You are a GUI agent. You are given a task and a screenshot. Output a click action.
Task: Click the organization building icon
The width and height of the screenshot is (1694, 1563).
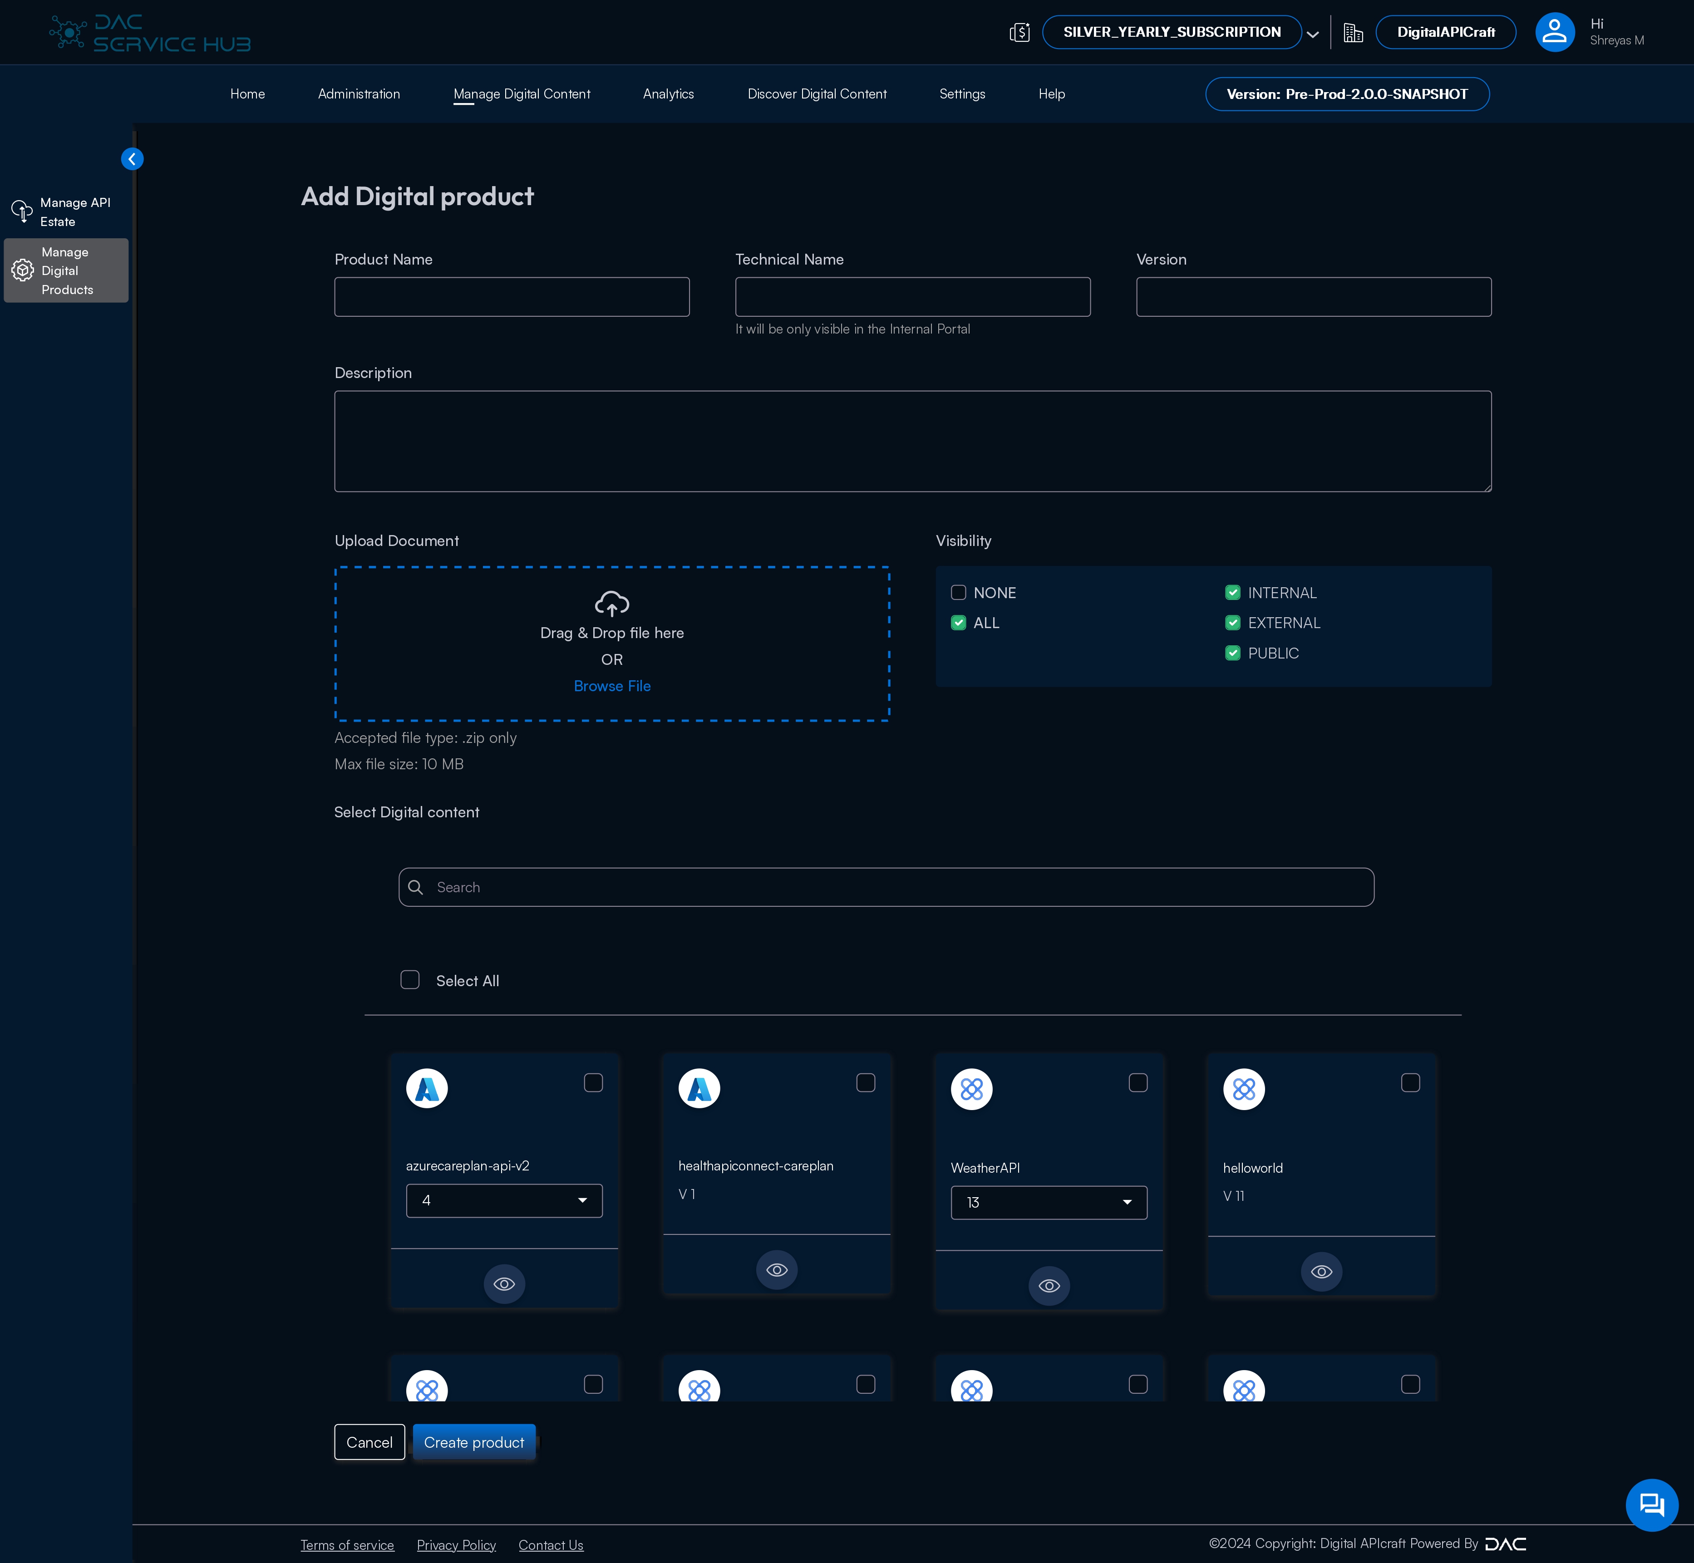pyautogui.click(x=1352, y=32)
